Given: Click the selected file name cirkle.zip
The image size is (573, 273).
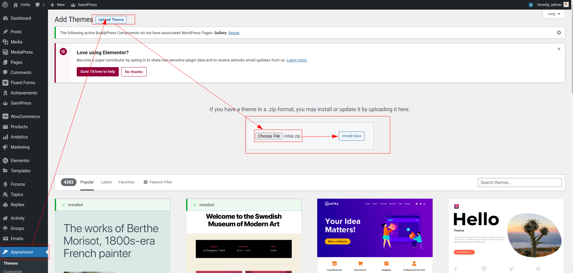Looking at the screenshot, I should (x=292, y=136).
